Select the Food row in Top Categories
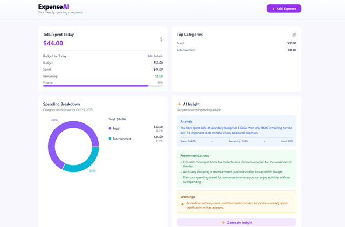 [x=236, y=43]
